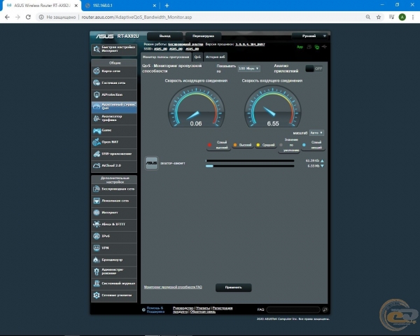Open the Помощь & Поддержка link

tap(155, 309)
